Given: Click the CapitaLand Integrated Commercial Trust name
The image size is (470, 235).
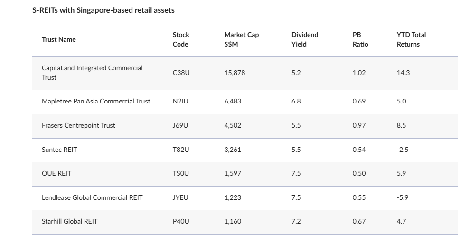Looking at the screenshot, I should point(92,73).
